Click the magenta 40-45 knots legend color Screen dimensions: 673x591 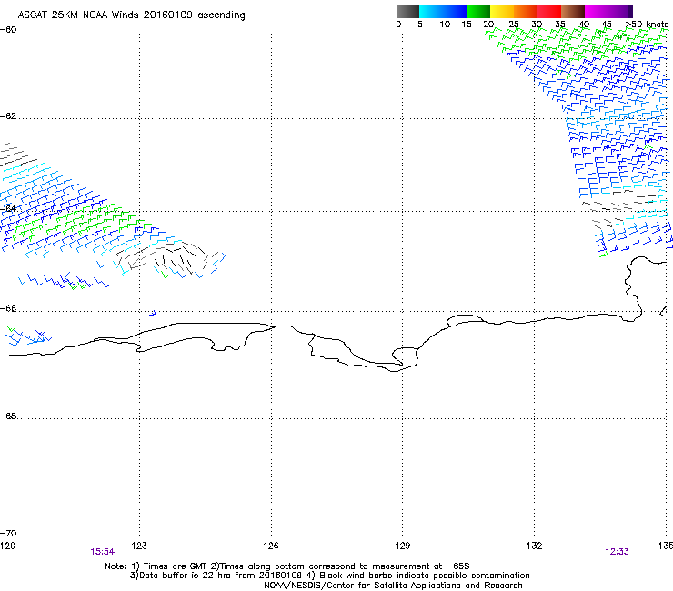coord(597,11)
